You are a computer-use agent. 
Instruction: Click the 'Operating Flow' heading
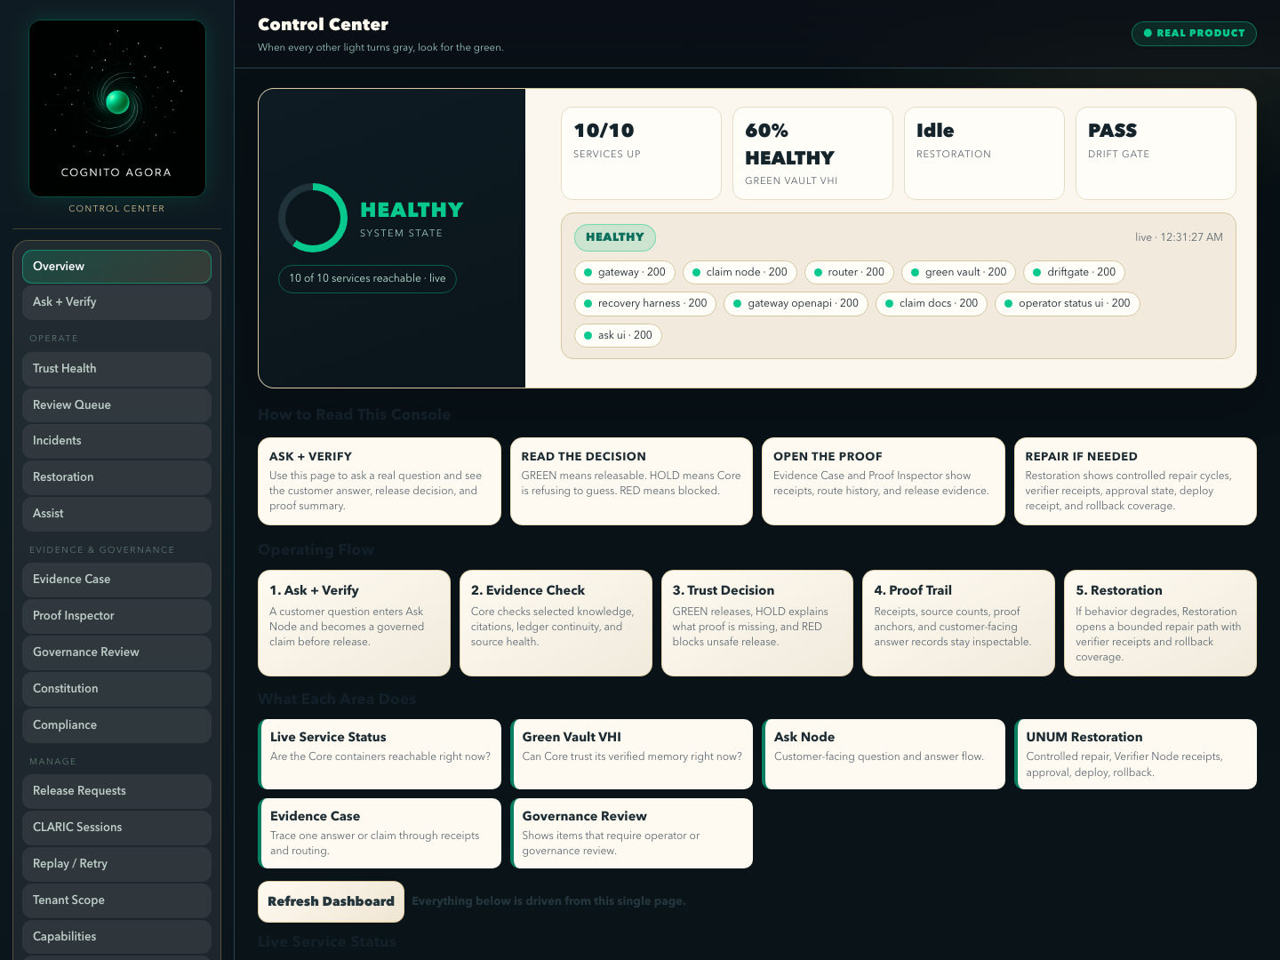tap(316, 549)
